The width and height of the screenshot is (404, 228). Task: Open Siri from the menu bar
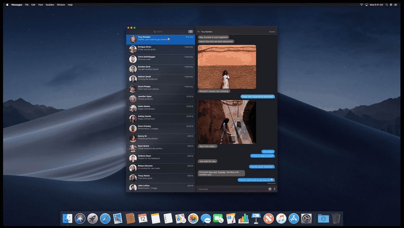tap(391, 5)
